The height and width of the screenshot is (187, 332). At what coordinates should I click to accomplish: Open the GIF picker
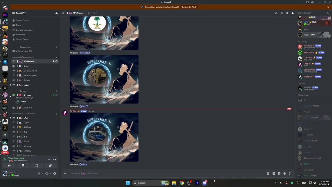point(274,173)
